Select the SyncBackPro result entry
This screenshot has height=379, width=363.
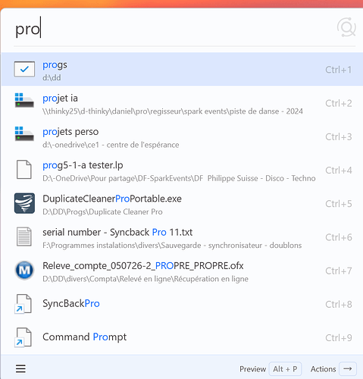click(x=182, y=304)
